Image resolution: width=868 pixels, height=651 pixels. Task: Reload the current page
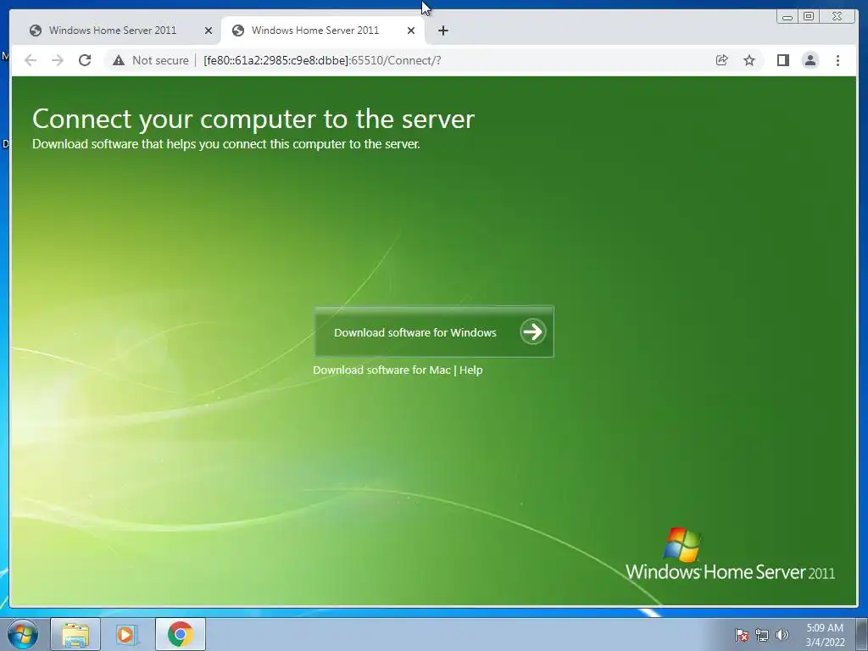(x=85, y=60)
